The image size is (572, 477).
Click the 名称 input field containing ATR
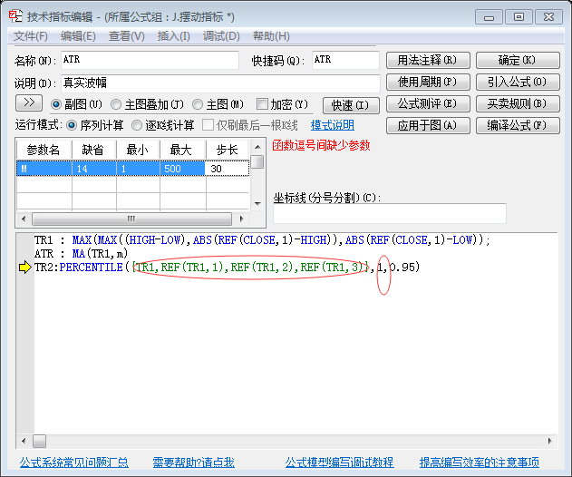point(150,60)
